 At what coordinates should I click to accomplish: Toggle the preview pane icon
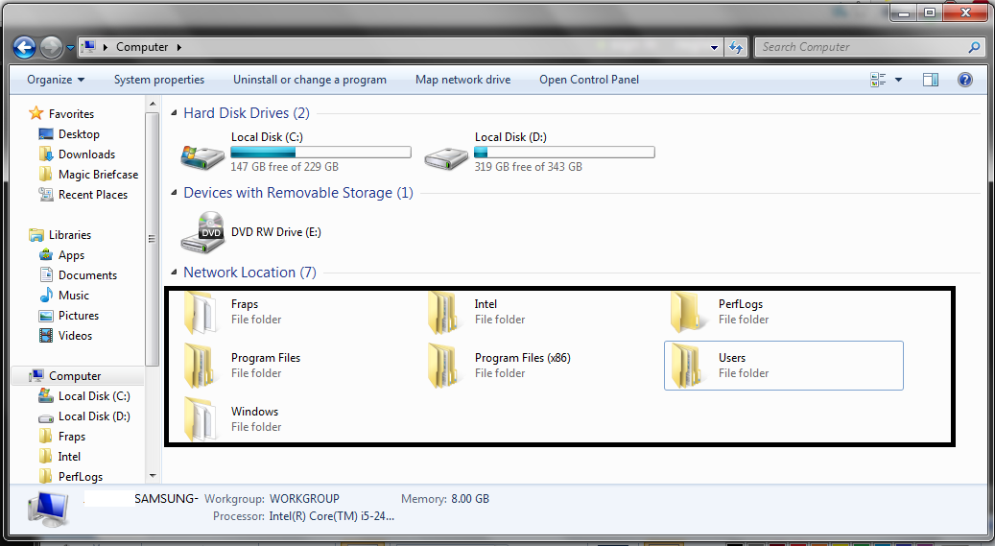tap(931, 80)
